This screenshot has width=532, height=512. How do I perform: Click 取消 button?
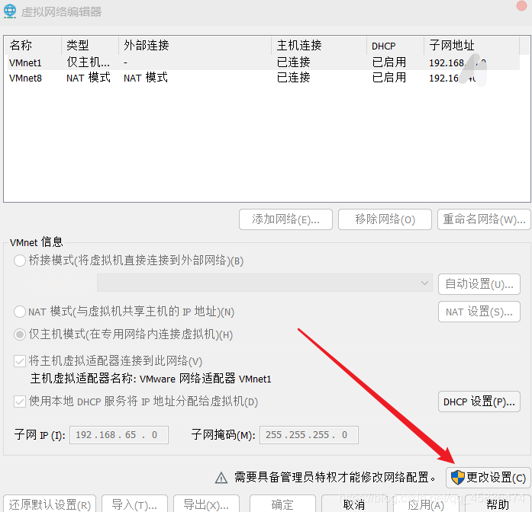(x=354, y=504)
